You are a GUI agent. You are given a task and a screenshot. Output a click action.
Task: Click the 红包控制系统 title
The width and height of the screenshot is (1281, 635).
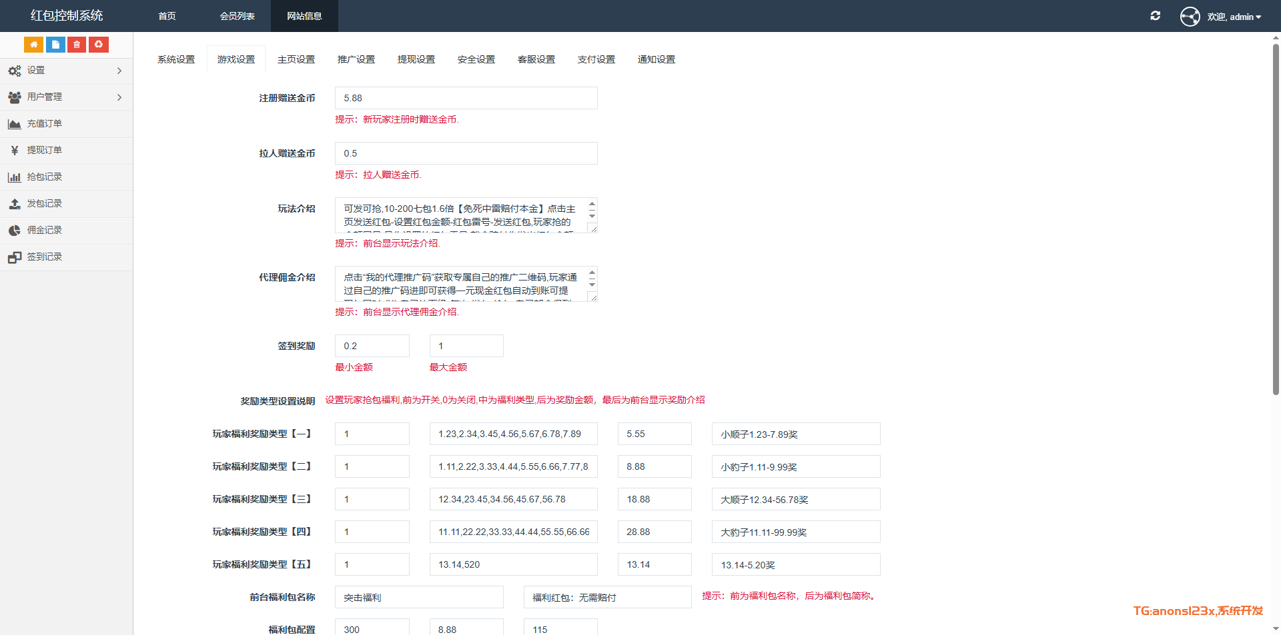tap(67, 16)
